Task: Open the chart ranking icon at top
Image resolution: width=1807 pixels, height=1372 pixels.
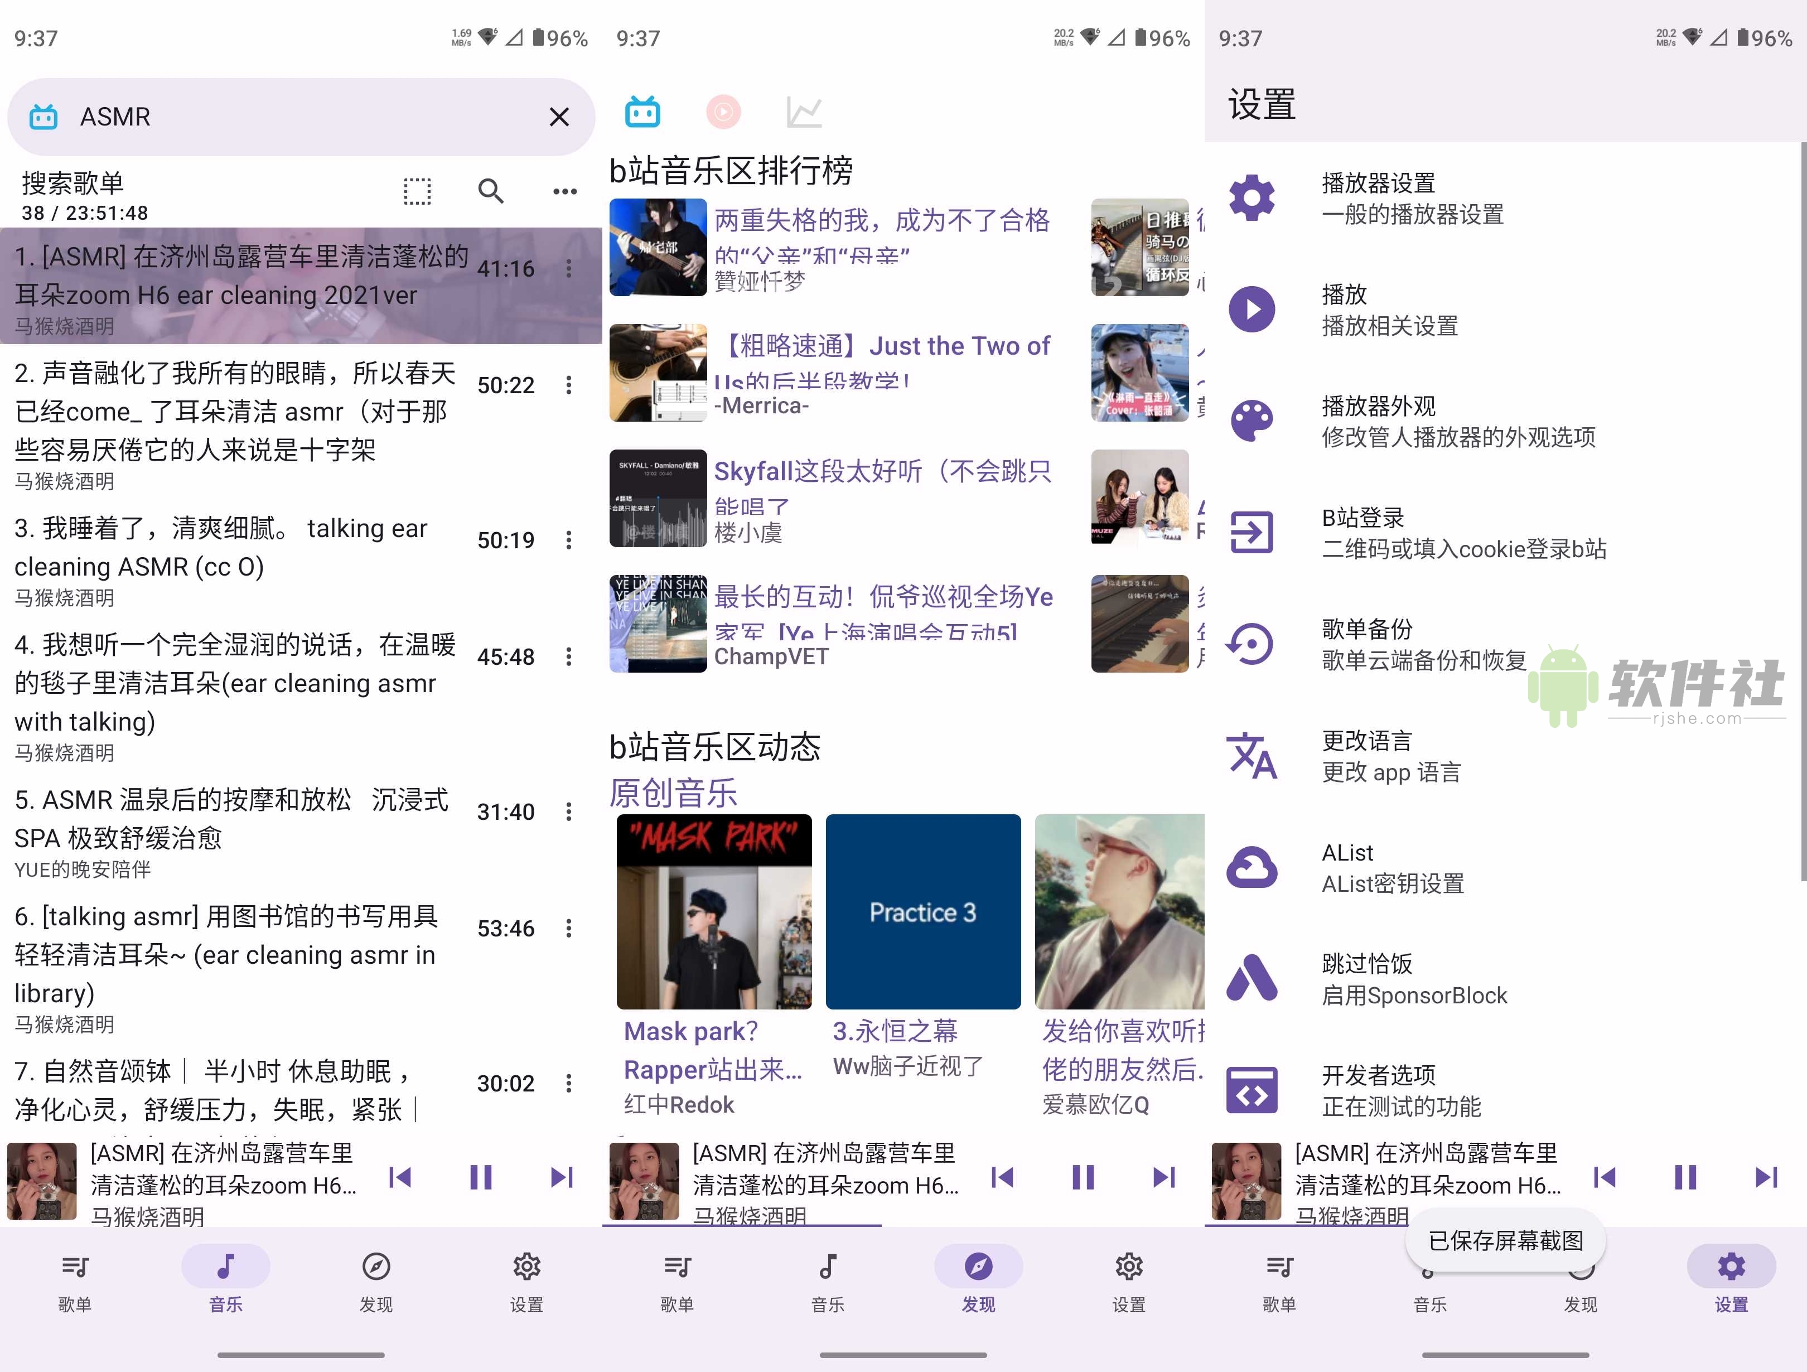Action: (805, 112)
